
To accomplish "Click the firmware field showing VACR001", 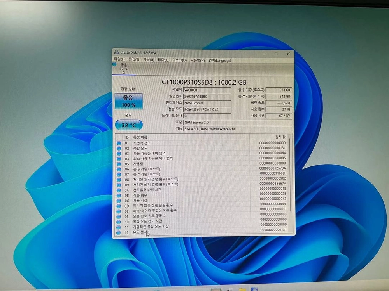I will point(207,90).
